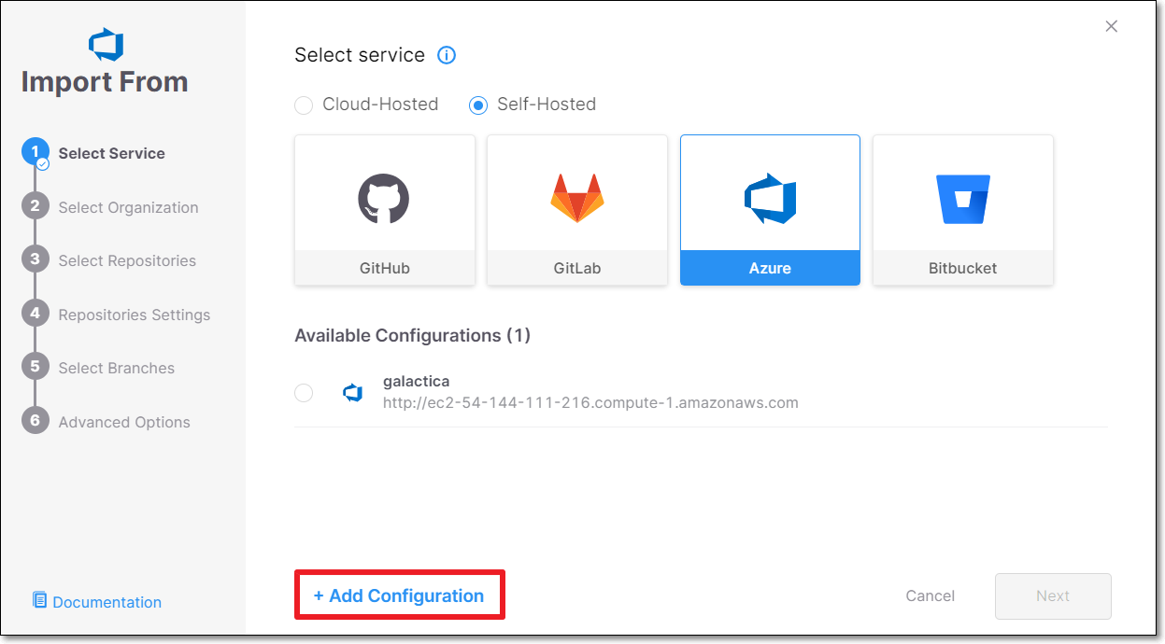This screenshot has height=644, width=1165.
Task: Choose the galactica configuration radio button
Action: 304,393
